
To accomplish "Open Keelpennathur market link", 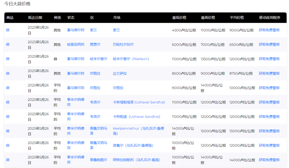I will click(x=138, y=131).
